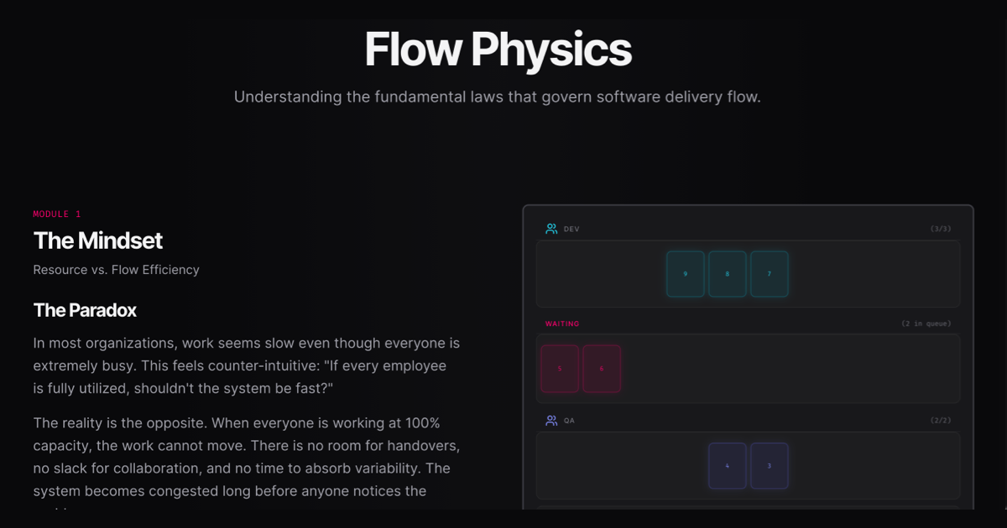The image size is (1007, 528).
Task: Click the DEV '(3/3)' capacity counter
Action: click(x=941, y=229)
